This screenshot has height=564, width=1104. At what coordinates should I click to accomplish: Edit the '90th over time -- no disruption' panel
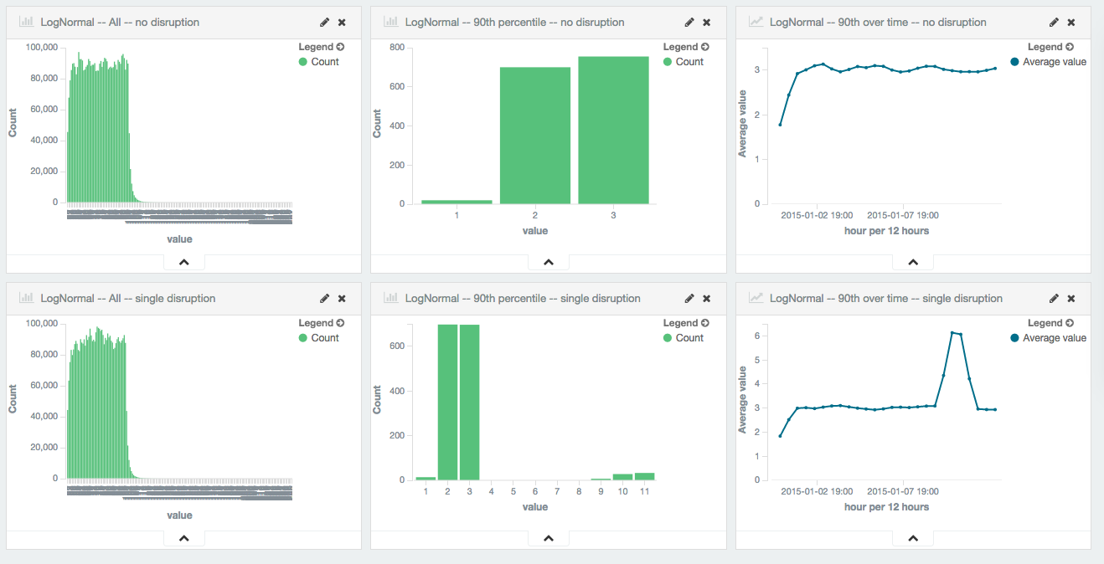pyautogui.click(x=1054, y=23)
